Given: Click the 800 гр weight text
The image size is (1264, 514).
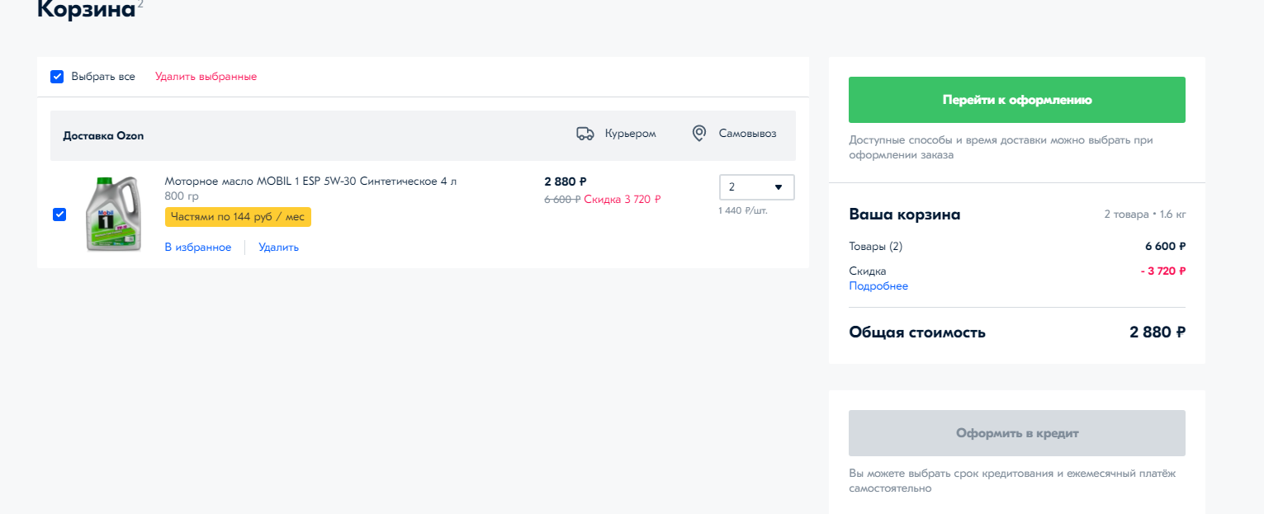Looking at the screenshot, I should coord(182,196).
